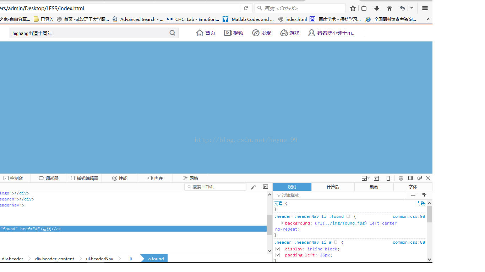
Task: Collapse the sidebar pane toggle icon
Action: coord(265,187)
